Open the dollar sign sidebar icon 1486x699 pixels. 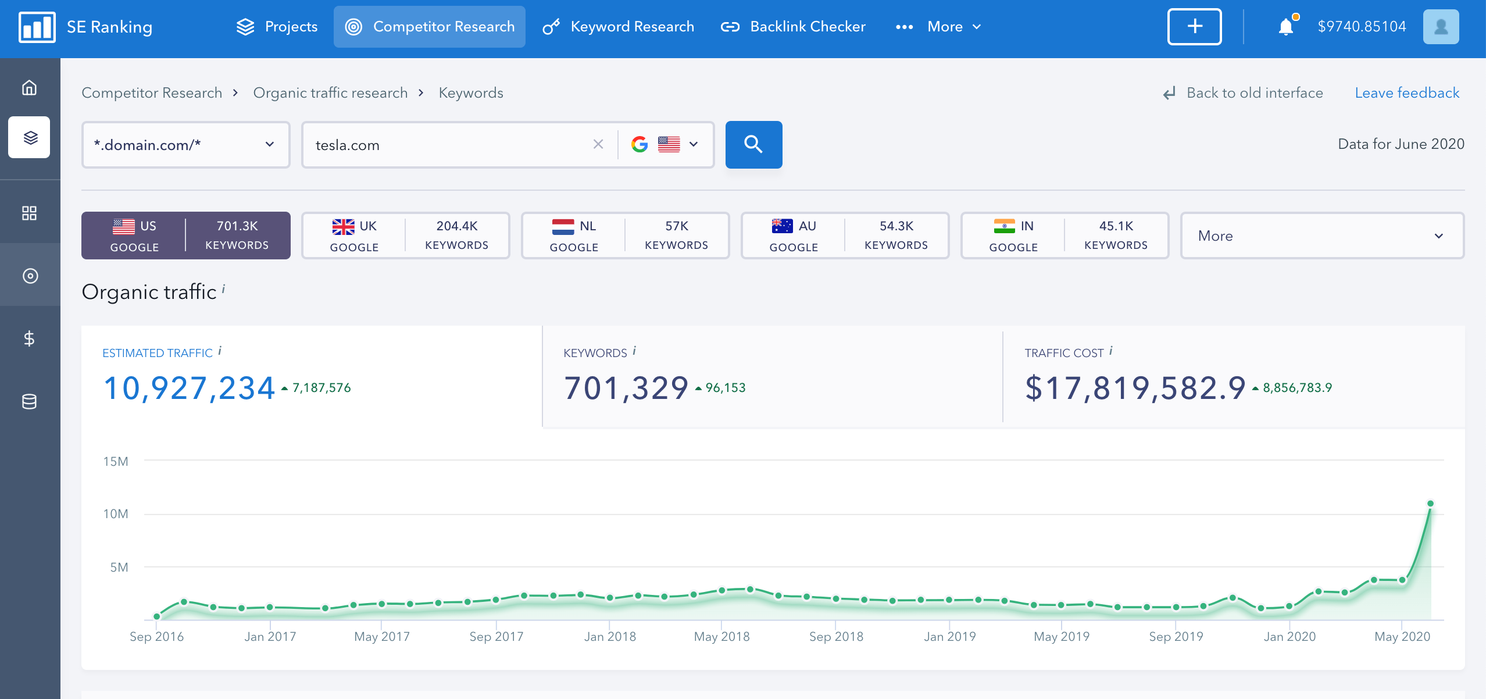[29, 338]
